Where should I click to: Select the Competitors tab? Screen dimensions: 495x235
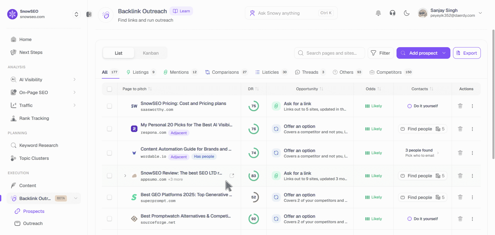click(391, 72)
